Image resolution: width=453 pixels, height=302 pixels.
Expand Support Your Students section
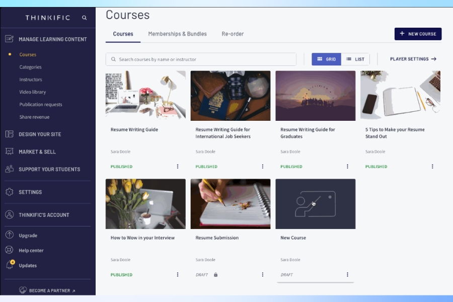coord(49,169)
